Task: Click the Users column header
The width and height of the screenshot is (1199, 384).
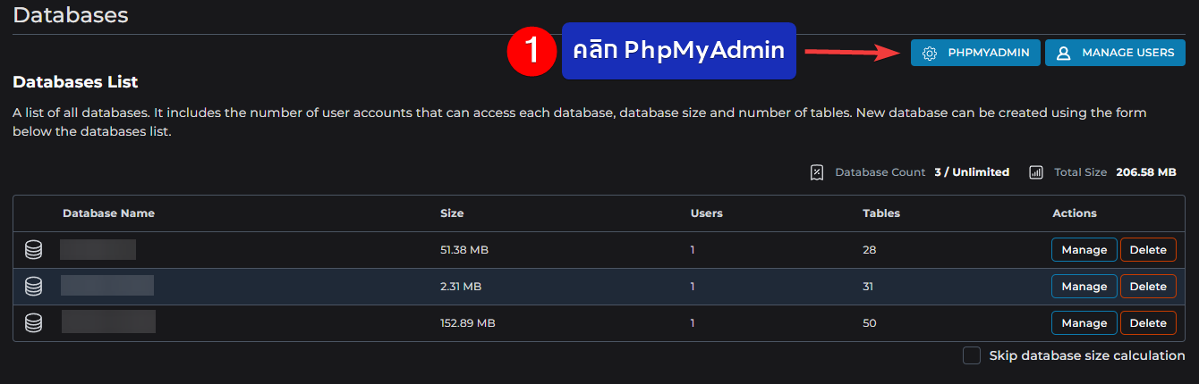Action: coord(707,213)
